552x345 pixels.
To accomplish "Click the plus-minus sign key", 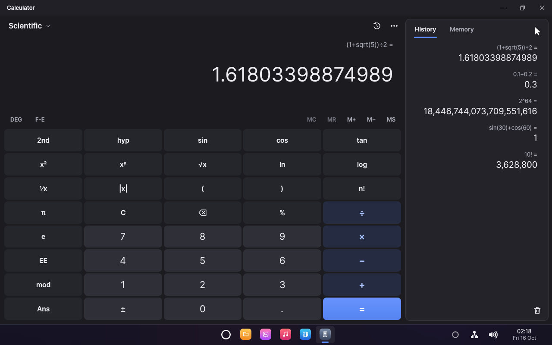I will tap(123, 309).
